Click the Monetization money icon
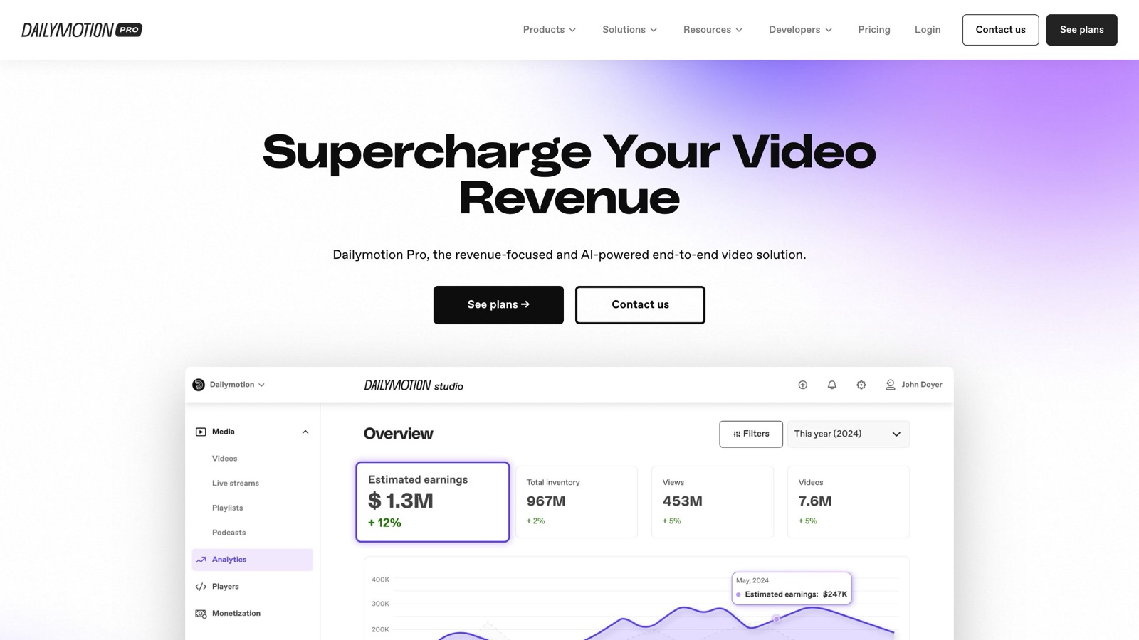The height and width of the screenshot is (640, 1139). [201, 614]
